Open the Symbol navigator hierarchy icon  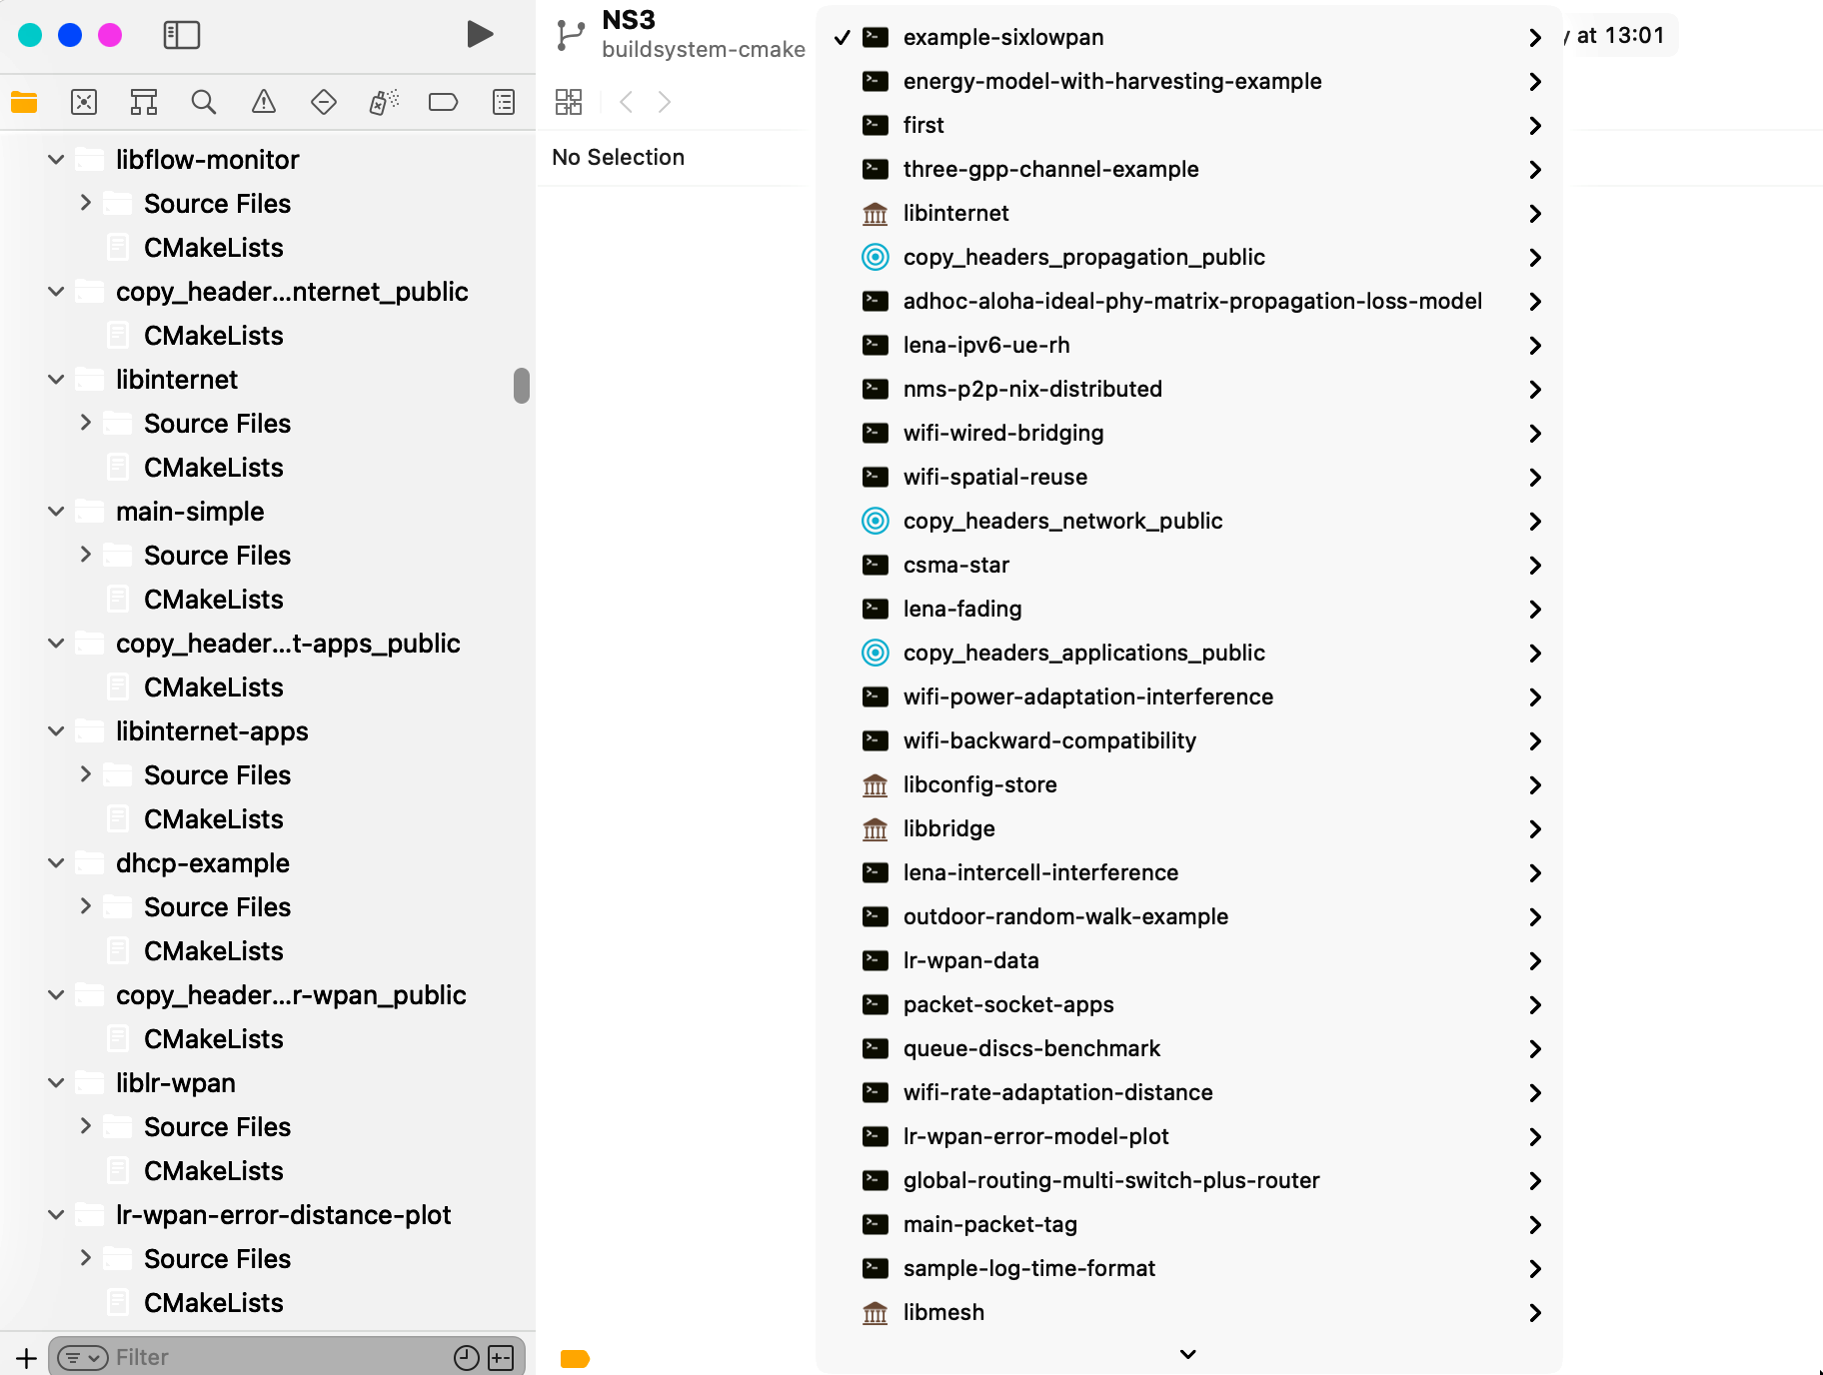pos(144,101)
